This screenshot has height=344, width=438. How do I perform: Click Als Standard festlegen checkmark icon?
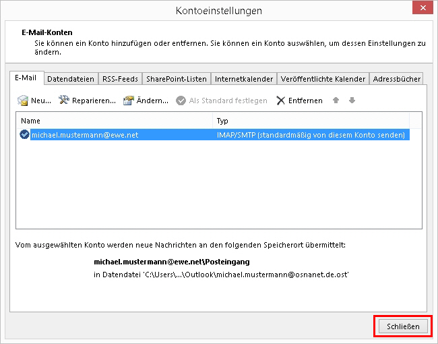[181, 101]
